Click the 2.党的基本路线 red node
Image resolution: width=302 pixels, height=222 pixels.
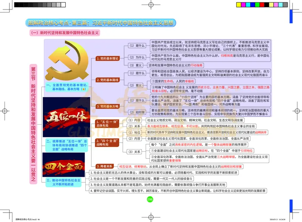pos(108,80)
